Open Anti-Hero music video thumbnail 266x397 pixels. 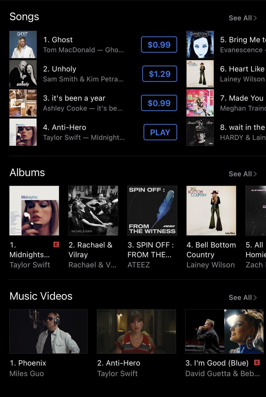tap(136, 331)
